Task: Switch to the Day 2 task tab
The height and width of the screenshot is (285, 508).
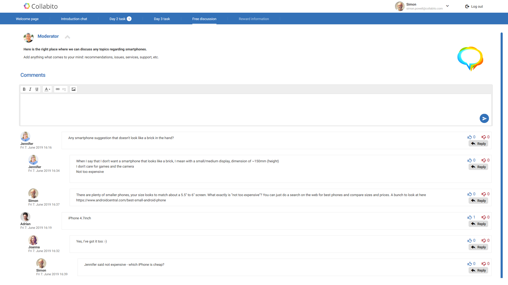Action: [117, 19]
